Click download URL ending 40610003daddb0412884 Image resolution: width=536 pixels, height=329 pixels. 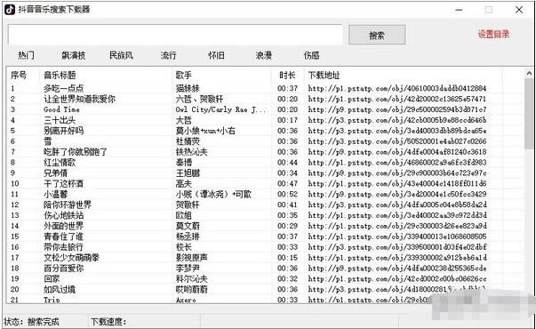397,88
